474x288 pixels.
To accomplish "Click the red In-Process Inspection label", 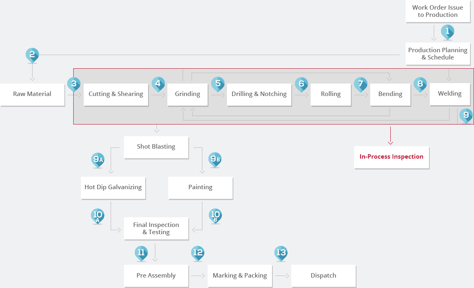I will (391, 157).
